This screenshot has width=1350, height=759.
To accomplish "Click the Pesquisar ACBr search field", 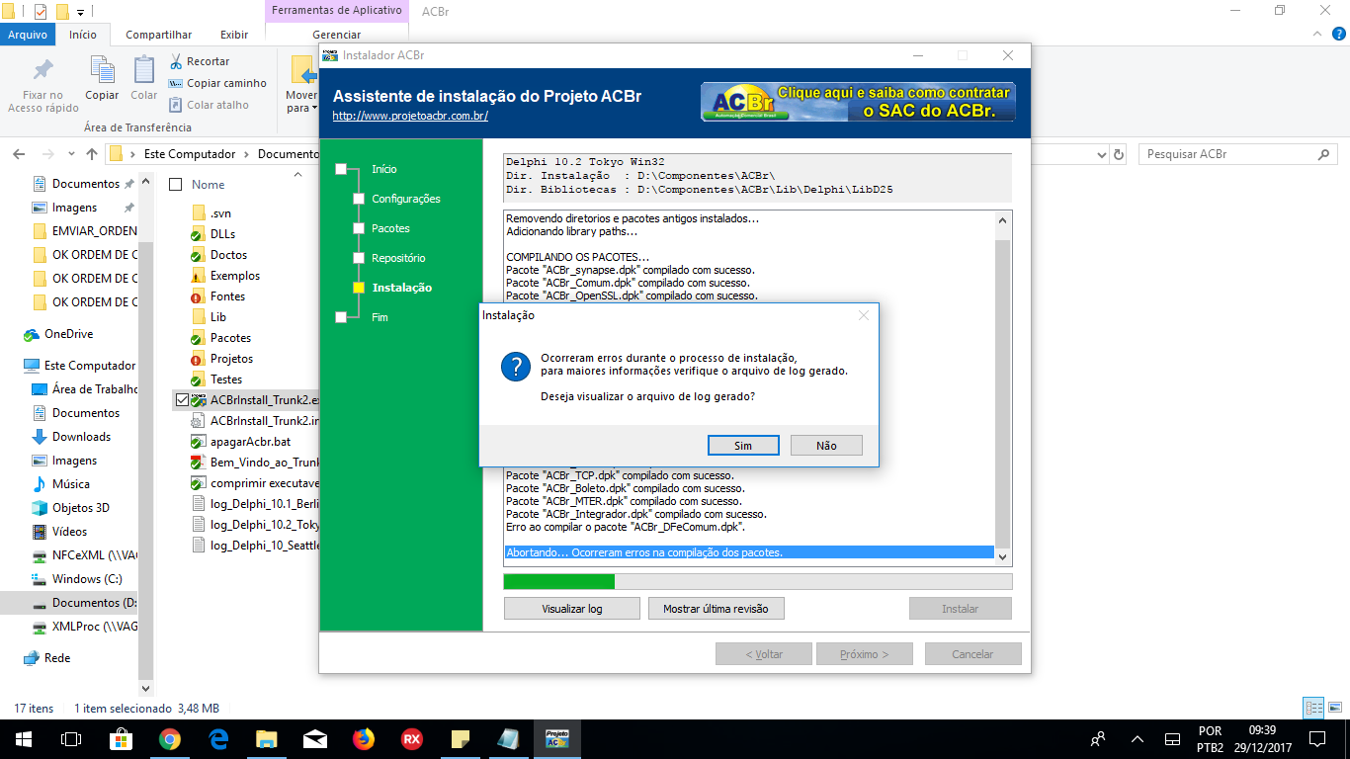I will point(1237,154).
